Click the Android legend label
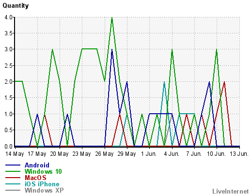The image size is (252, 196). pyautogui.click(x=37, y=165)
